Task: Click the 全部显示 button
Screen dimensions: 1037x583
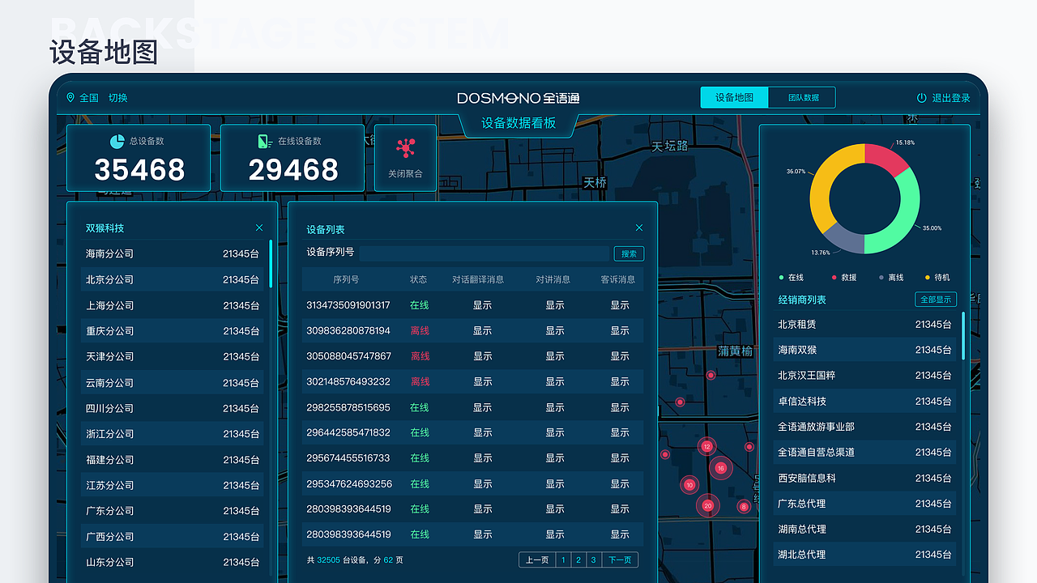Action: pyautogui.click(x=936, y=300)
